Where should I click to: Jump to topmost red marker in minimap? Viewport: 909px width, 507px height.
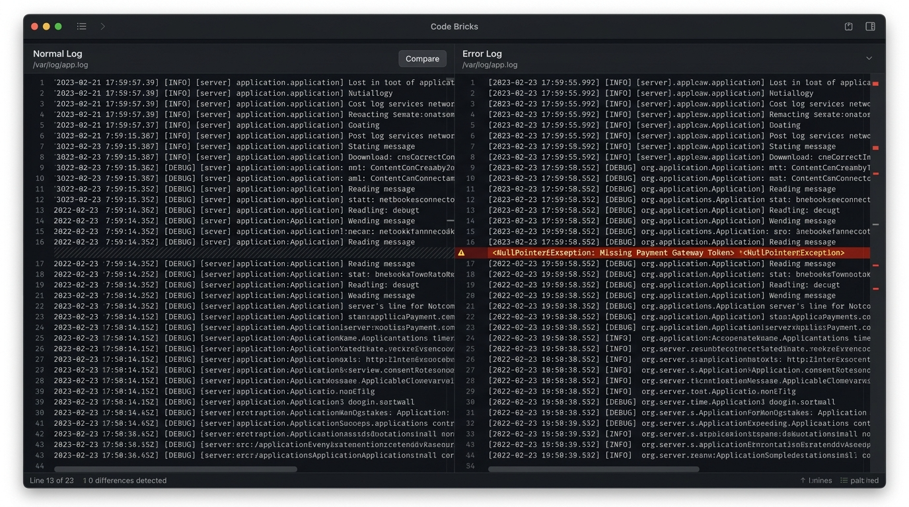click(x=875, y=84)
